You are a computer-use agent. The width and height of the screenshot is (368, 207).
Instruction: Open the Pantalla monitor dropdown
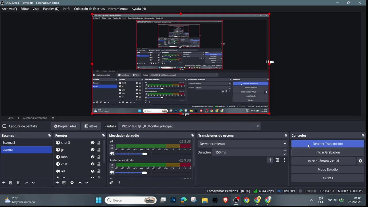click(x=190, y=126)
